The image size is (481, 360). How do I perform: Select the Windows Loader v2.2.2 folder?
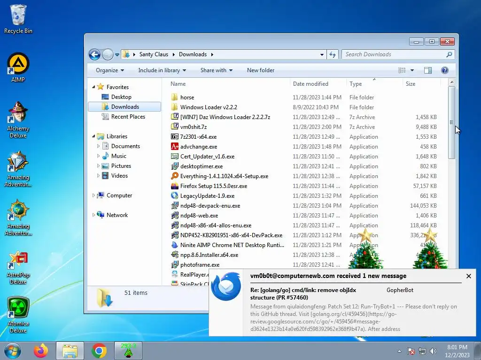click(x=204, y=107)
